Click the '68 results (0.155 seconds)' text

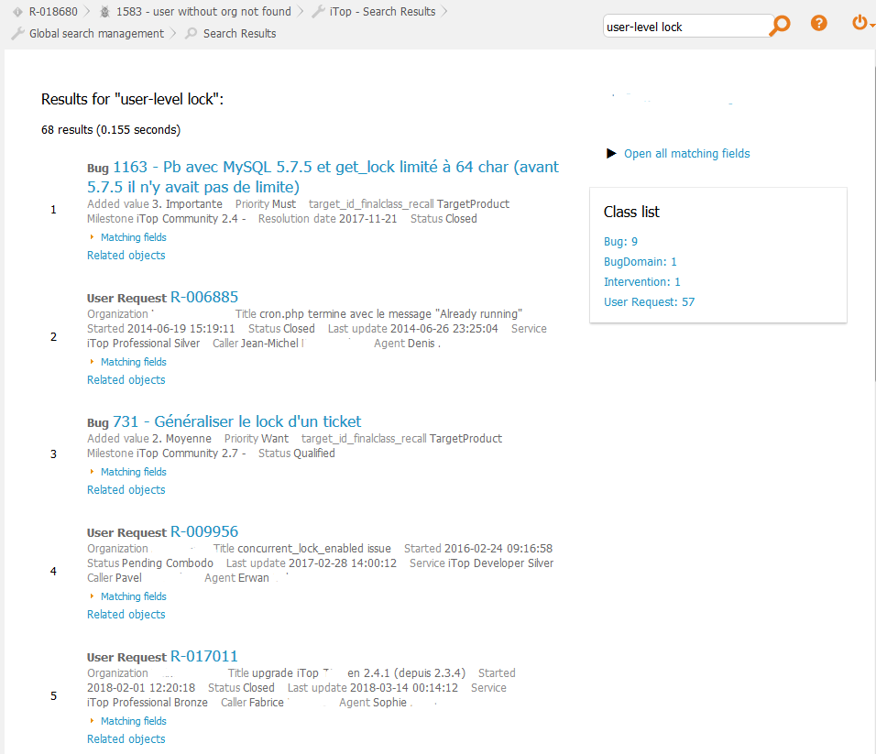click(111, 129)
